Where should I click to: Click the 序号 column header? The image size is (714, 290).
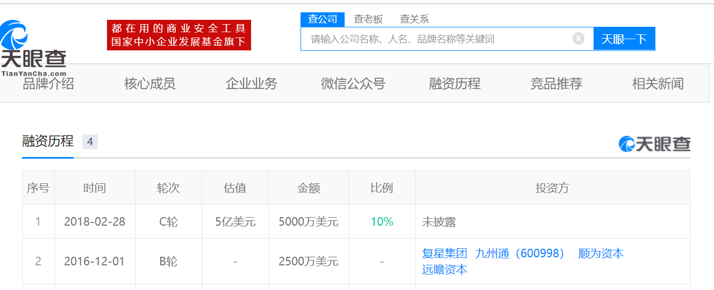[x=38, y=188]
